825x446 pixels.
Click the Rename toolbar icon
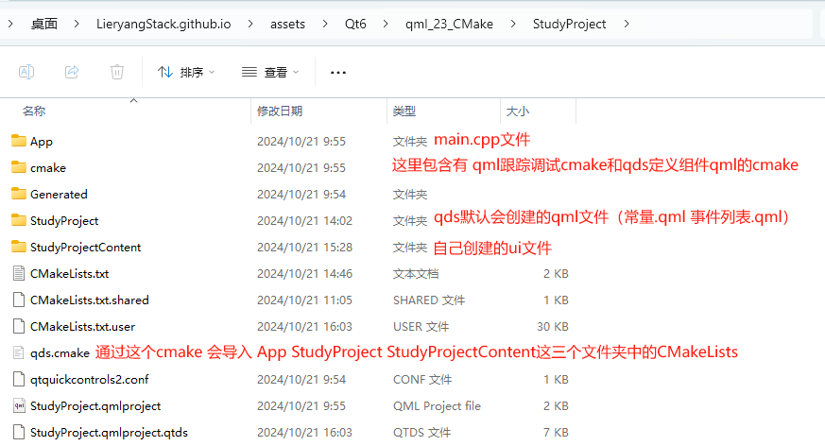(26, 72)
